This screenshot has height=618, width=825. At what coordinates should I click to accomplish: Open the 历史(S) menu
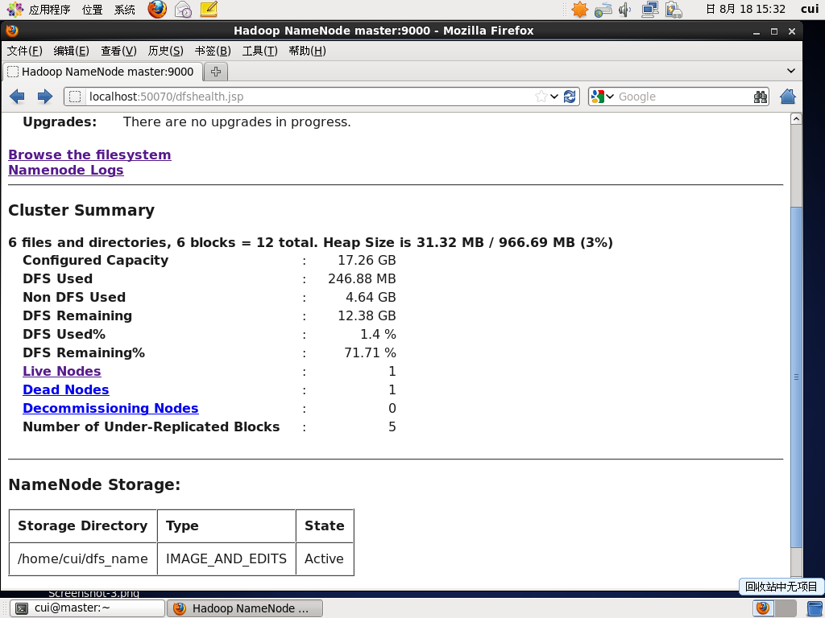[166, 51]
